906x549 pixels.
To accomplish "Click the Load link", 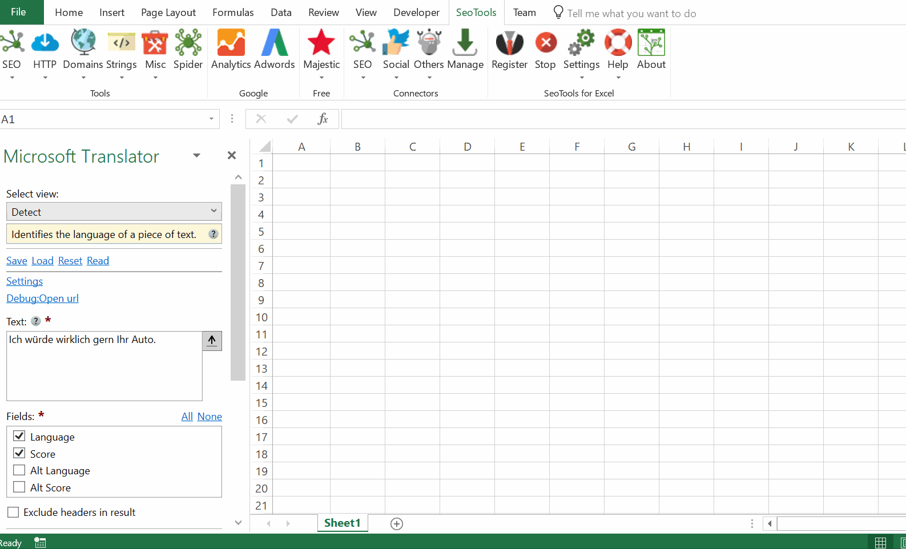I will click(42, 261).
